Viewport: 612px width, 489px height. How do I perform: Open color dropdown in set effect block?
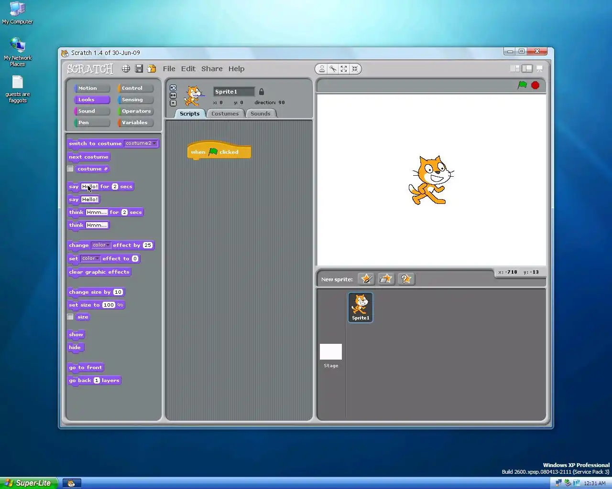click(90, 258)
